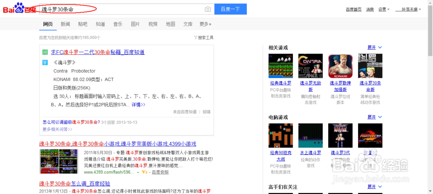Open the 设置 dropdown
Image resolution: width=433 pixels, height=194 pixels.
tap(384, 10)
